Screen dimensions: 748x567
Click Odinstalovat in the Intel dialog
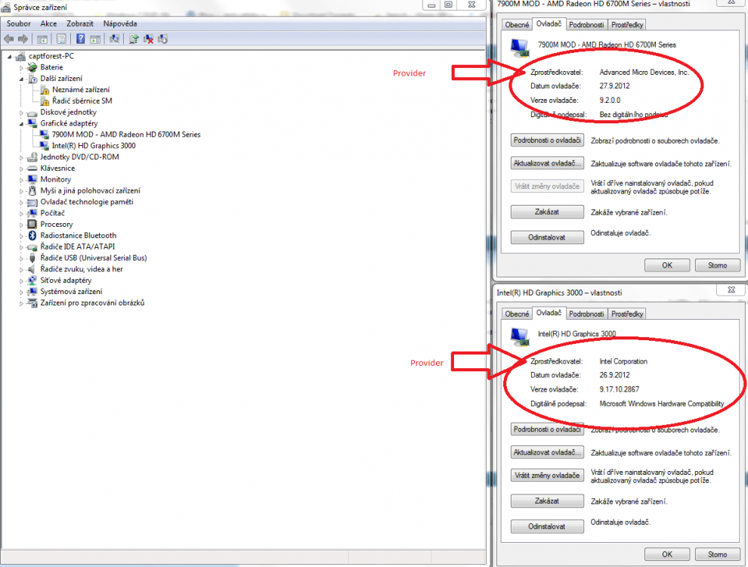point(547,526)
